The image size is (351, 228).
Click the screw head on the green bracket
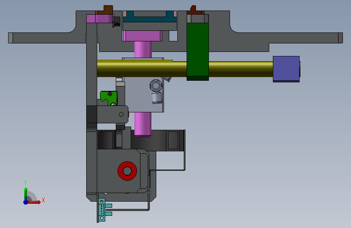[110, 94]
